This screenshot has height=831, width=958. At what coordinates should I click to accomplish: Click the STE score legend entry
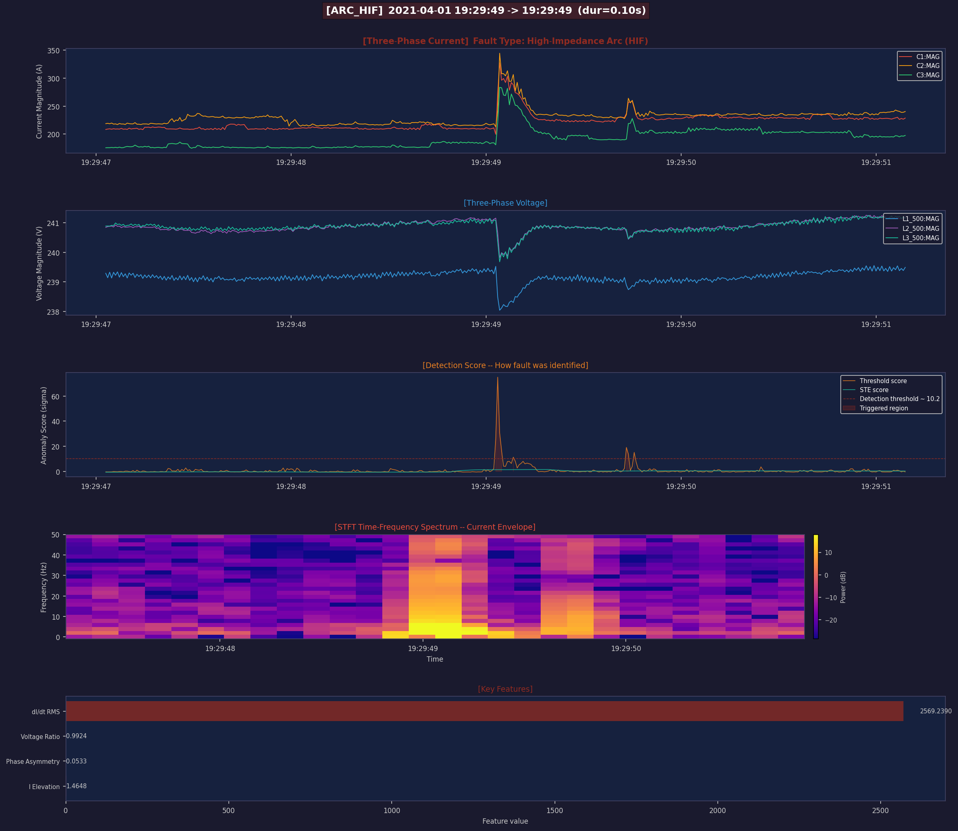[x=874, y=390]
